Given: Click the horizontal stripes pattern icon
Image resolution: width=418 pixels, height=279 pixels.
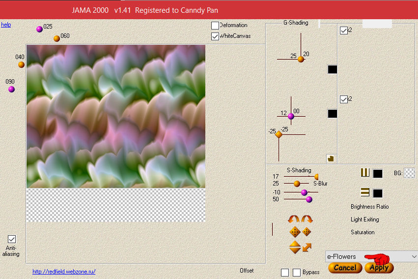Looking at the screenshot, I should click(365, 192).
